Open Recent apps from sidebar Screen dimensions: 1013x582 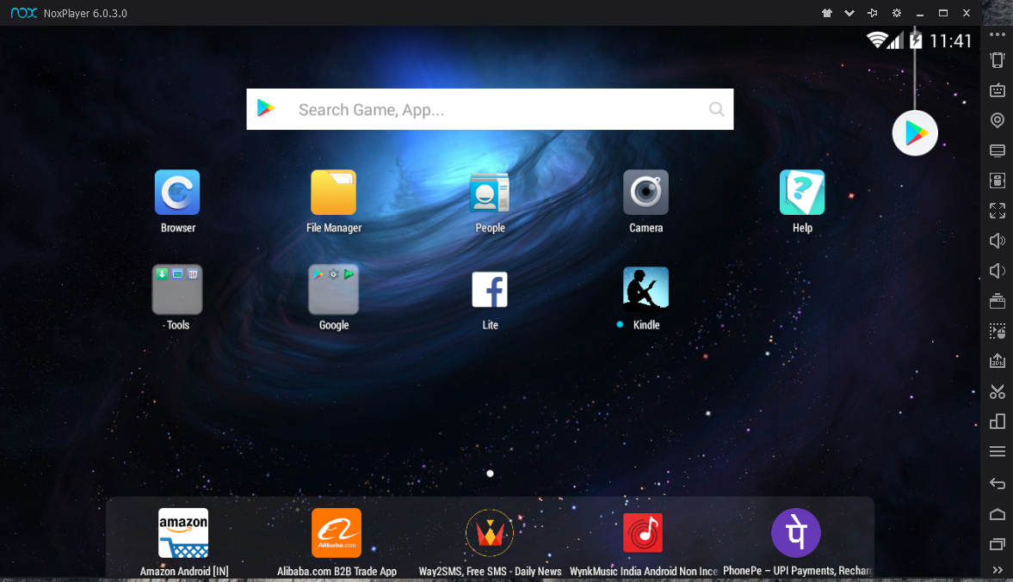998,544
